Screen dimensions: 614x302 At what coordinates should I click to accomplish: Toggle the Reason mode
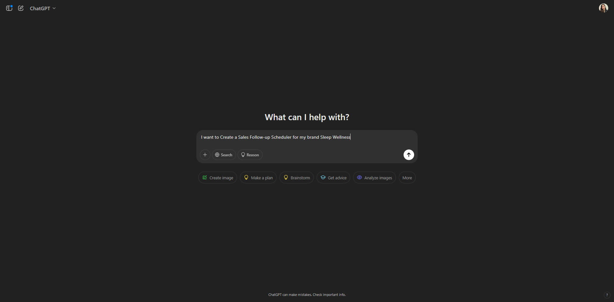(x=250, y=155)
